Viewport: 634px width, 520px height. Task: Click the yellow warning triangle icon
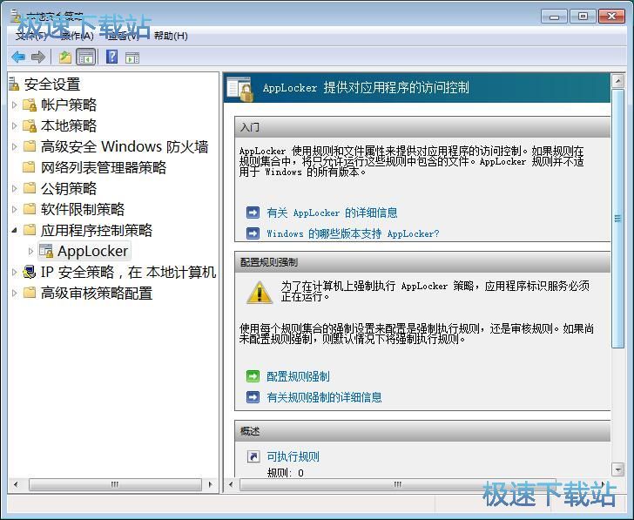260,293
